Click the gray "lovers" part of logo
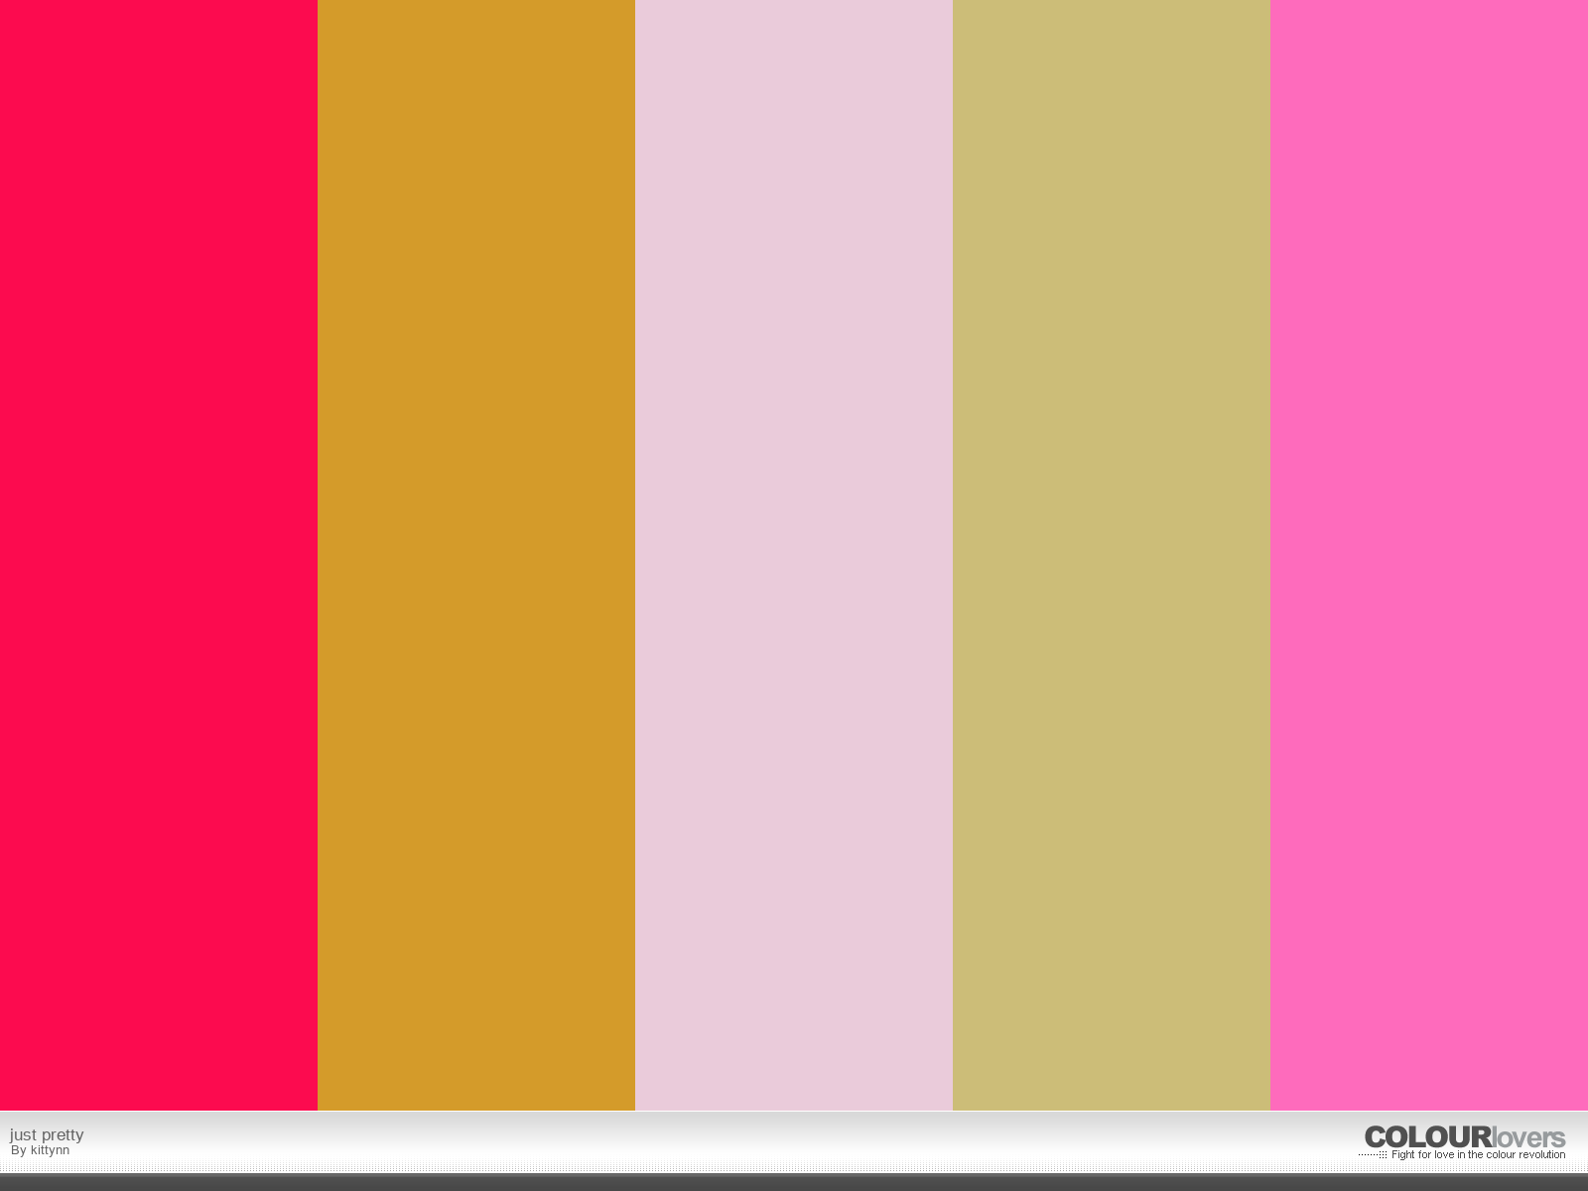The image size is (1588, 1191). click(1528, 1137)
